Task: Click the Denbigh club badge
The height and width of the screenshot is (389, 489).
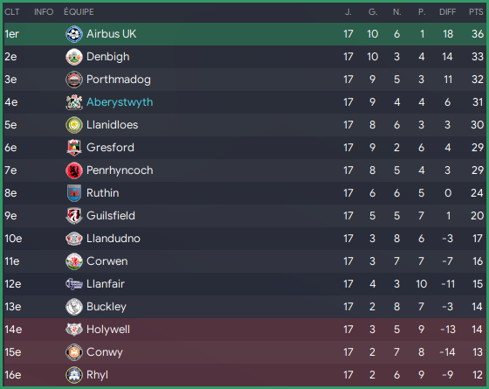Action: 74,57
